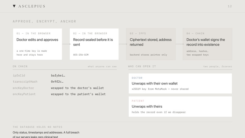Click 'holds the record even if we disappear'
Viewport: 245px width, 138px height.
click(x=159, y=112)
